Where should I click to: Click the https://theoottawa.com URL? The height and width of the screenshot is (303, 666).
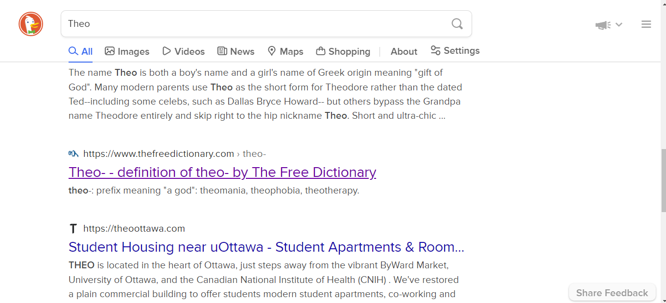click(134, 228)
